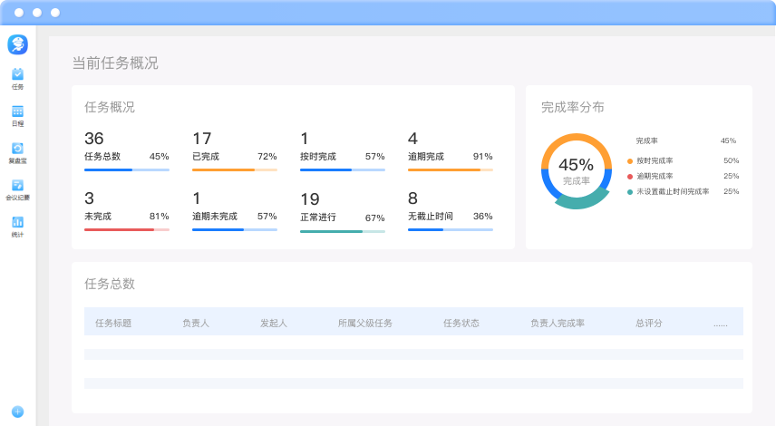Viewport: 776px width, 426px height.
Task: Click the red 逾期完成率 legend dot
Action: [630, 176]
